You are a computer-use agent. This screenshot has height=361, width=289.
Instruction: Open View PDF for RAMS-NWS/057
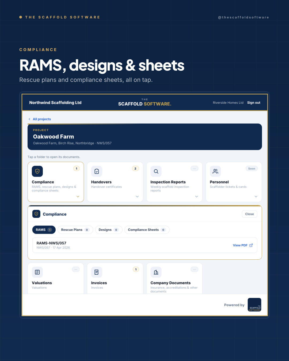243,245
